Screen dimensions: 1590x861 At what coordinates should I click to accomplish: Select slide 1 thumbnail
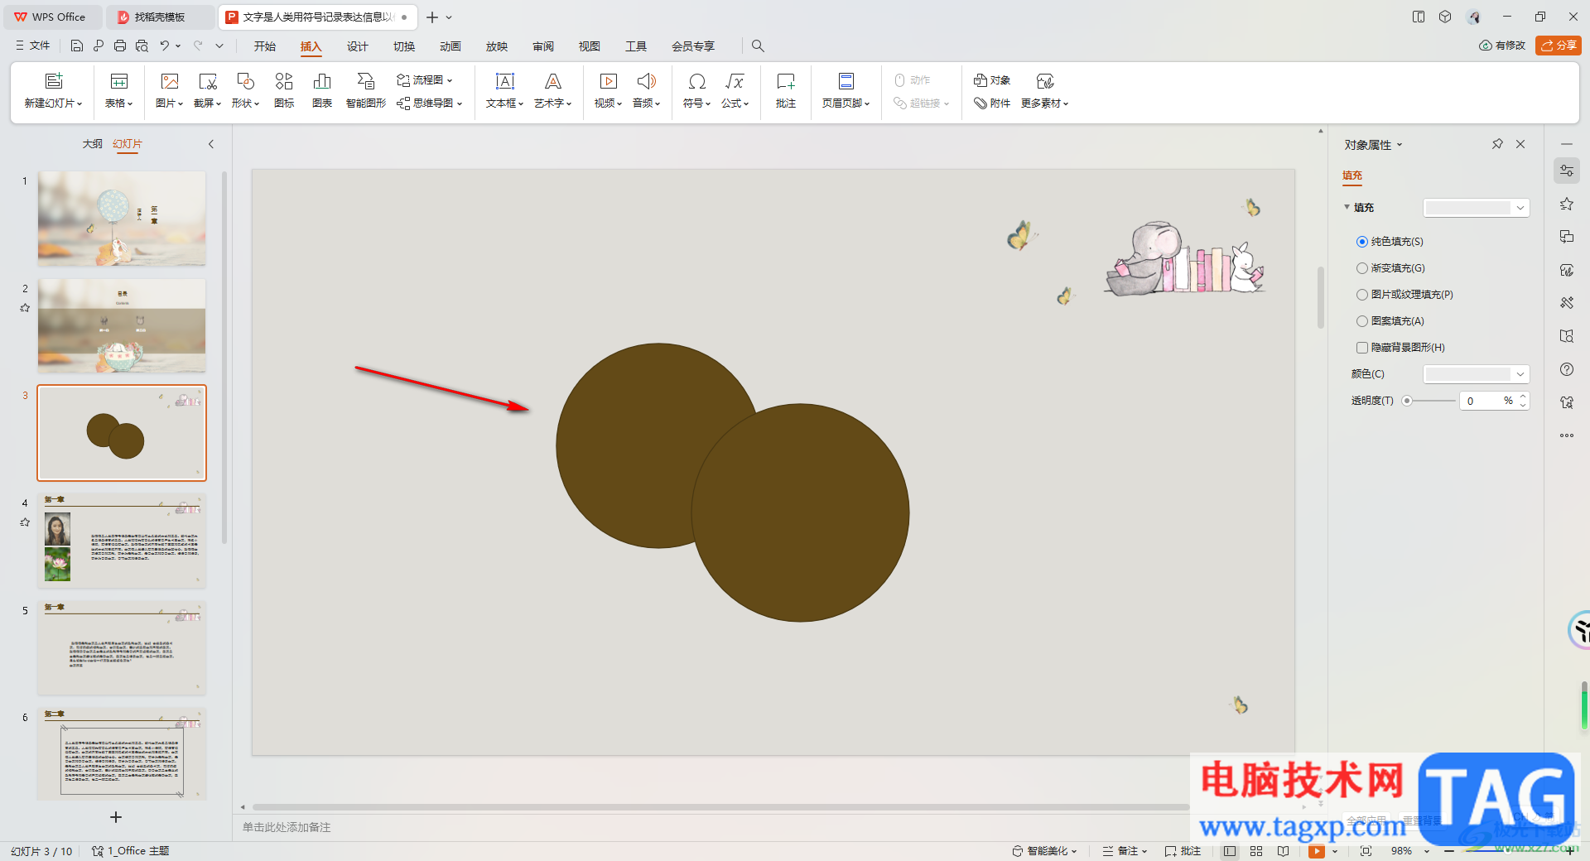[122, 219]
